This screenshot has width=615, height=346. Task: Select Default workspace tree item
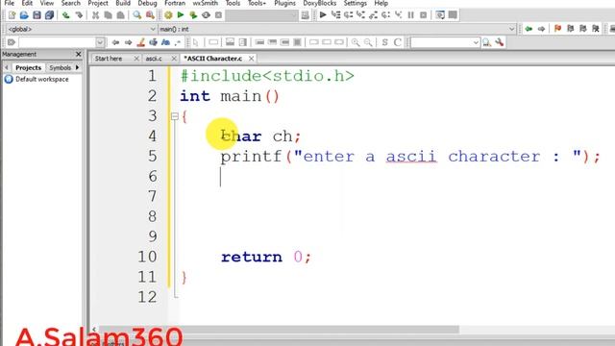(42, 79)
